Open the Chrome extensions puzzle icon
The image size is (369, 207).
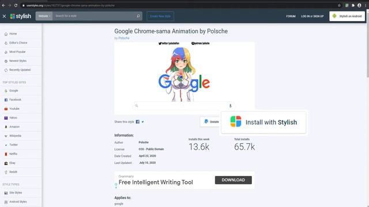353,5
